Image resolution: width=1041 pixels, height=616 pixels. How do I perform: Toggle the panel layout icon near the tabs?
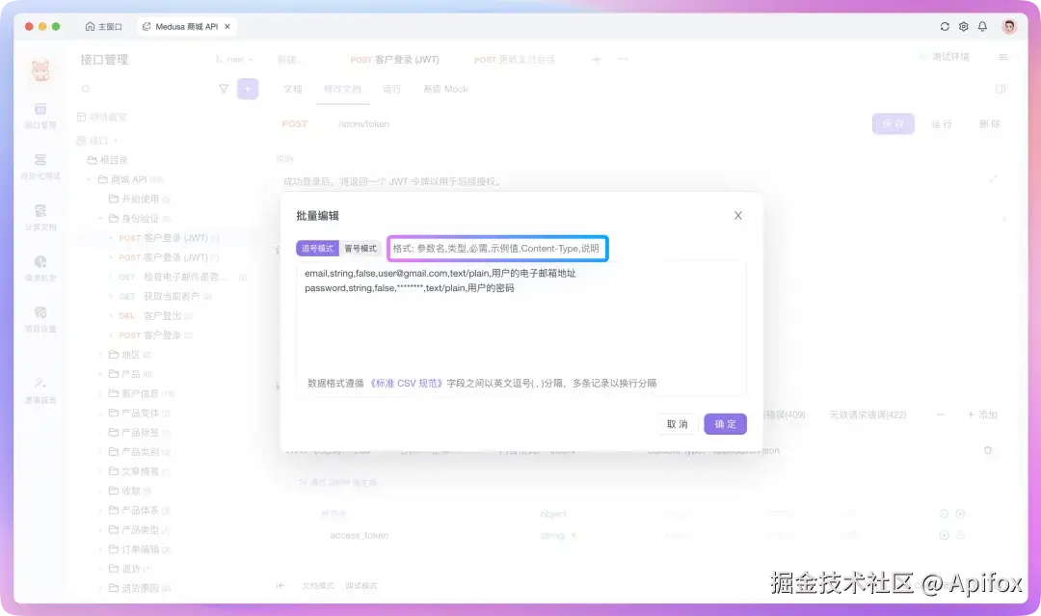[1000, 88]
